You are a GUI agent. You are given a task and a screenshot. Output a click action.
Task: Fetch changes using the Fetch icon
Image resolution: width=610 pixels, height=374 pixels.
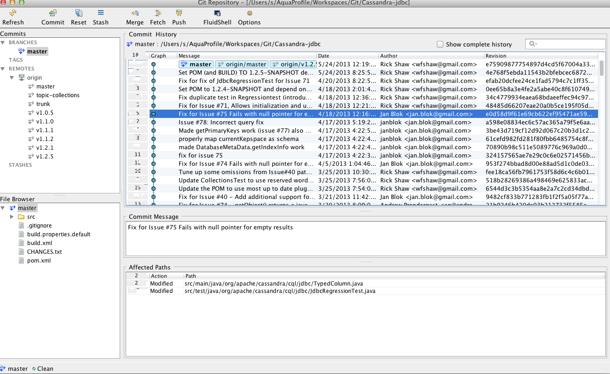pyautogui.click(x=158, y=13)
